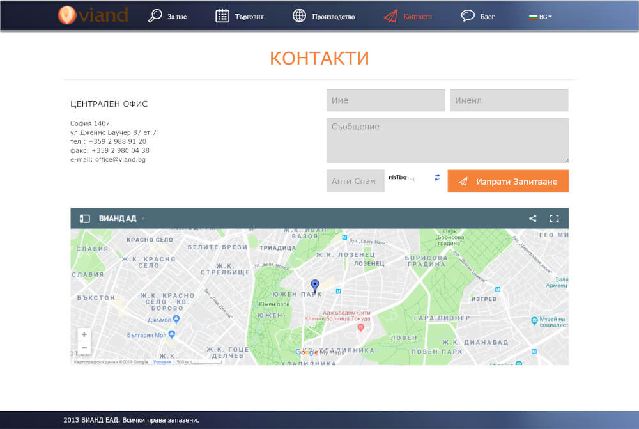Open the Блог menu item
This screenshot has width=639, height=429.
488,17
